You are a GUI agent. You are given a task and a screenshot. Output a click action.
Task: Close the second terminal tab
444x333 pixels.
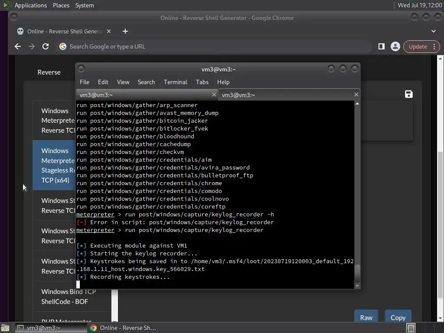(x=356, y=95)
